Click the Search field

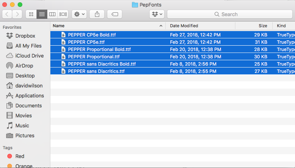pos(230,14)
